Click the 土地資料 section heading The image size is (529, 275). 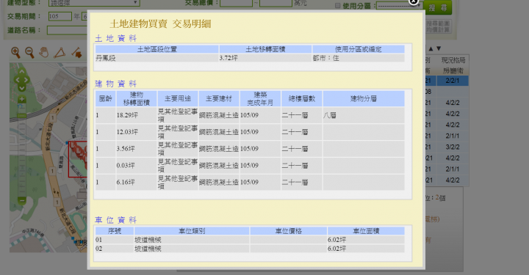[x=115, y=38]
